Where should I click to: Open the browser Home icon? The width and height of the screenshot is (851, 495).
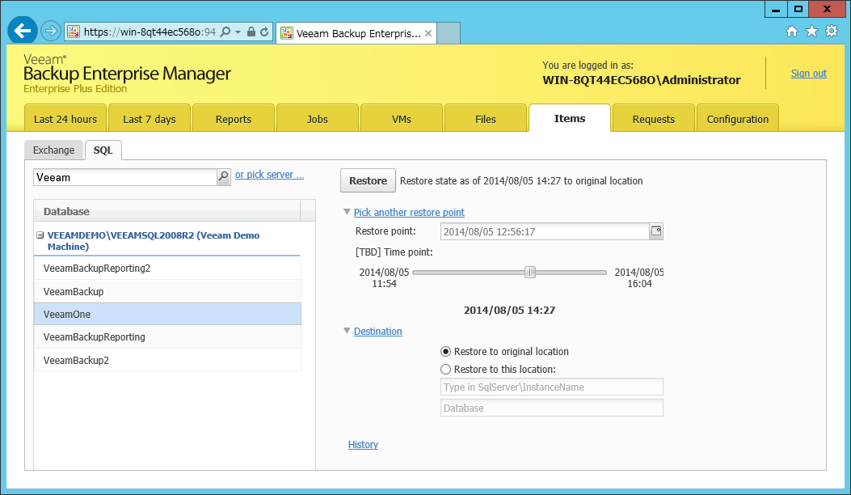click(792, 32)
